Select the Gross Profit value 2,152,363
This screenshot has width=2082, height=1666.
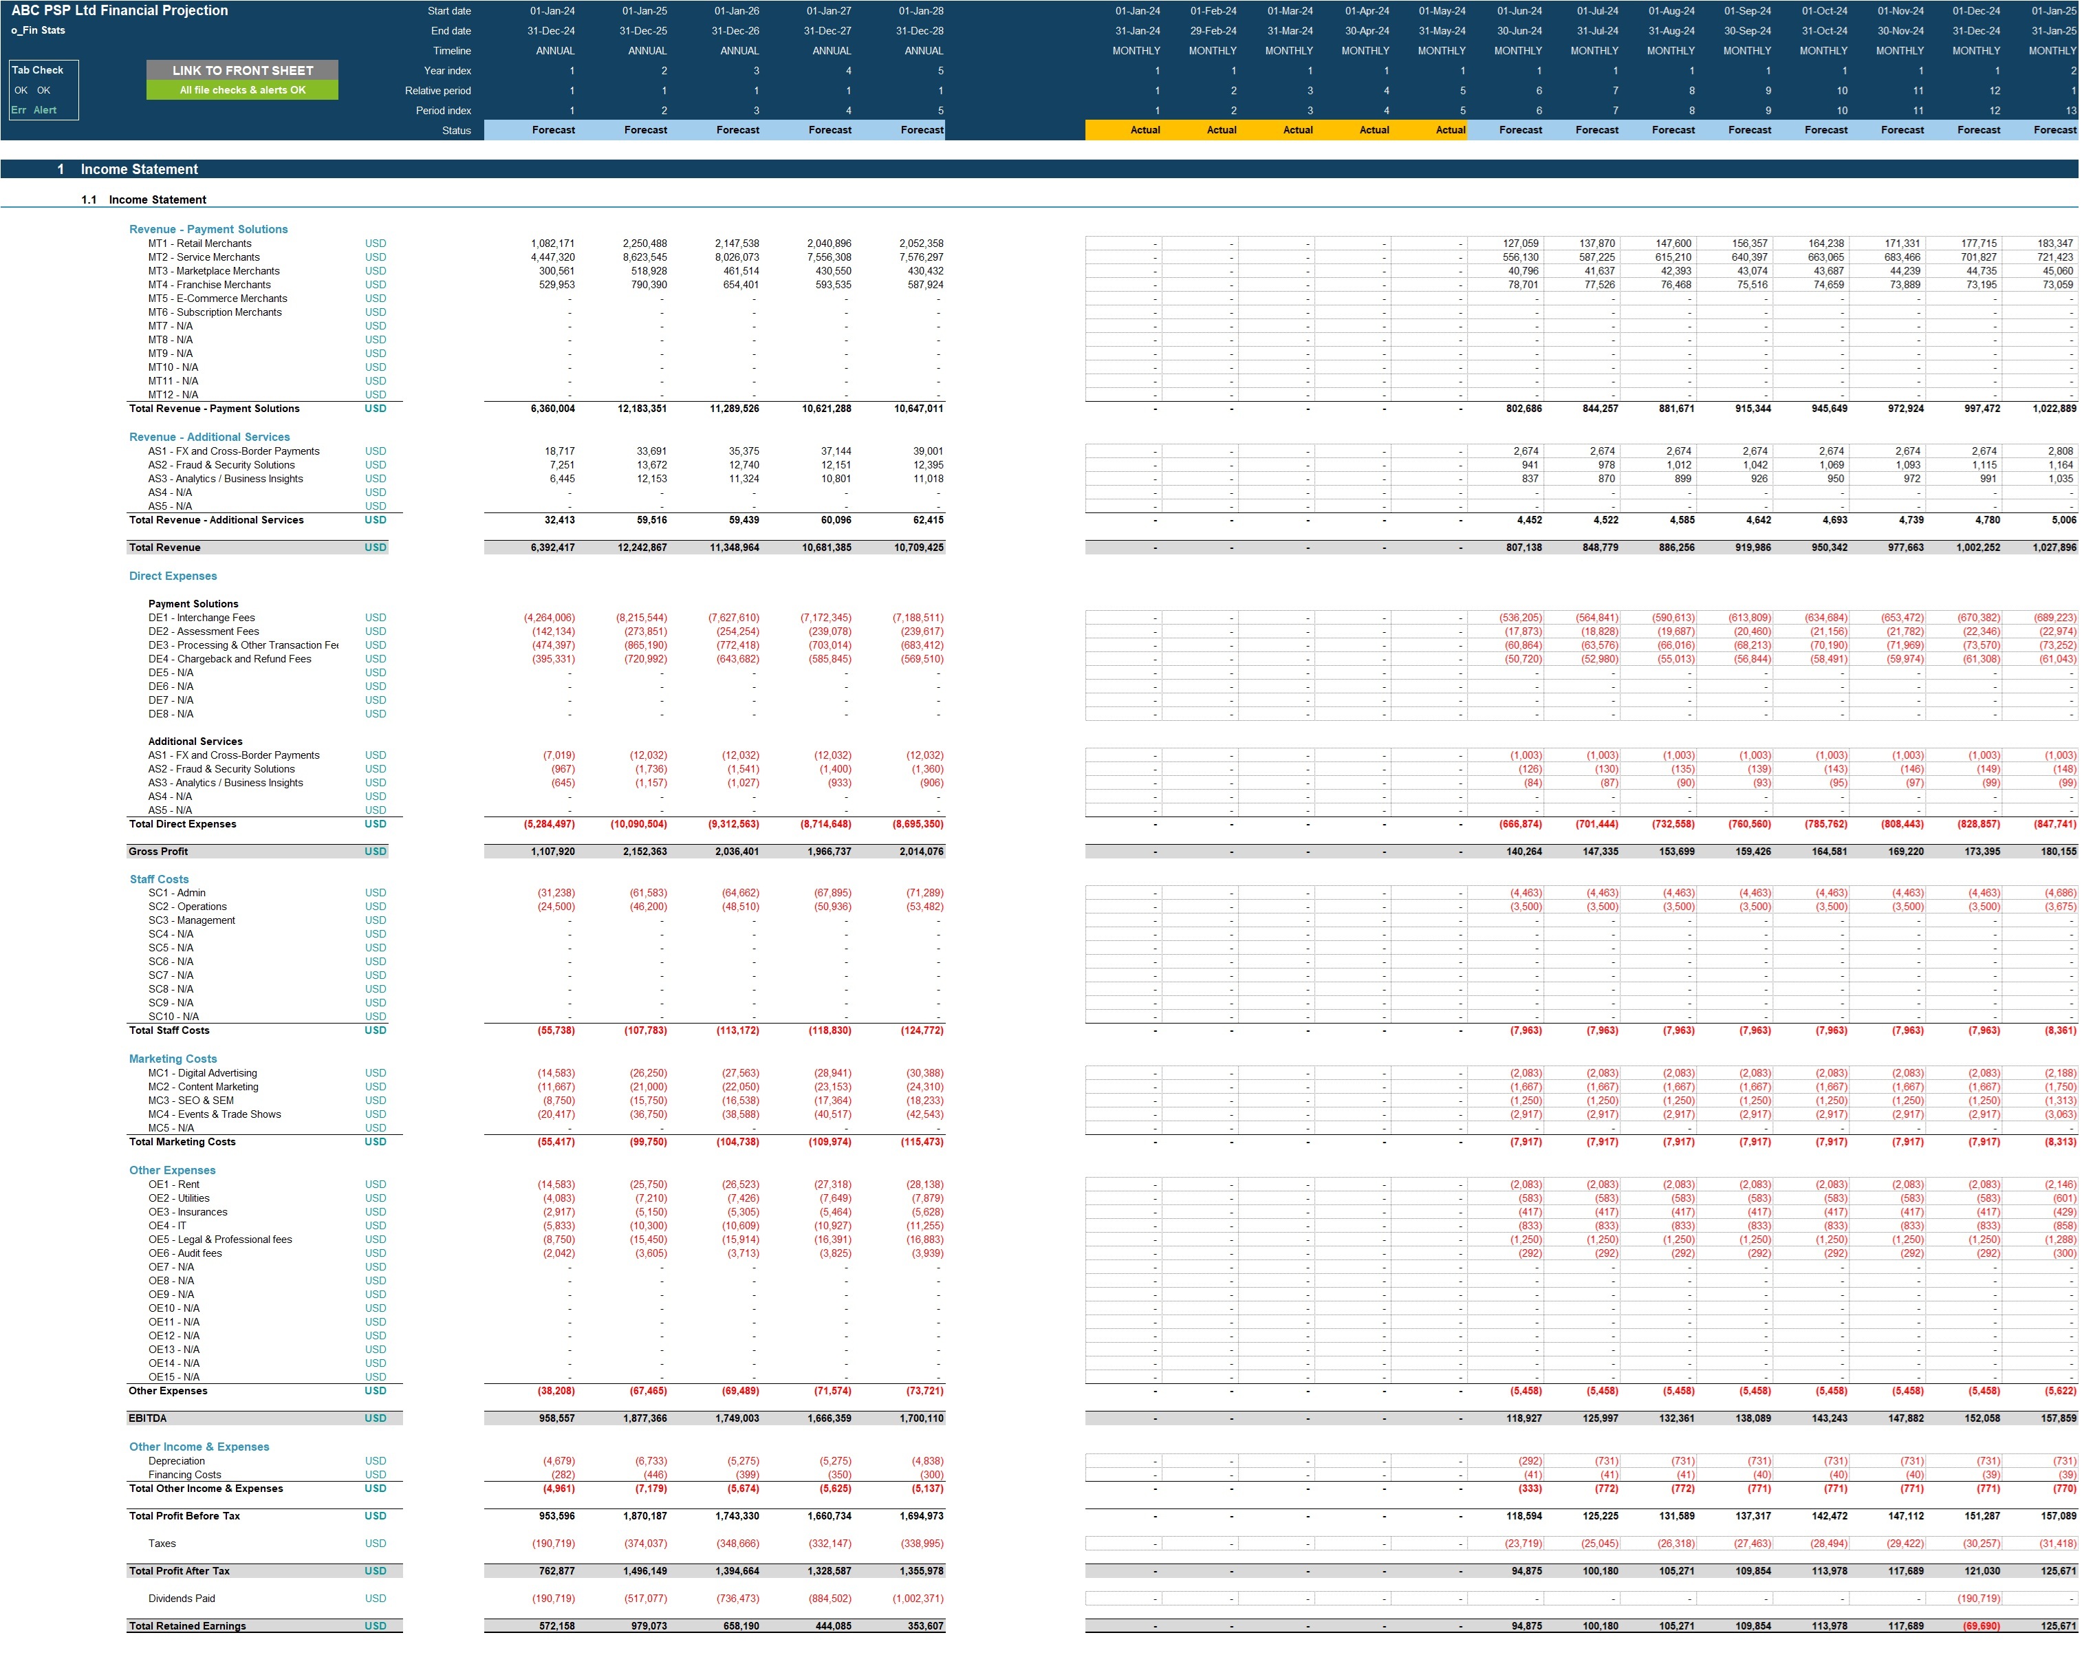click(x=645, y=852)
